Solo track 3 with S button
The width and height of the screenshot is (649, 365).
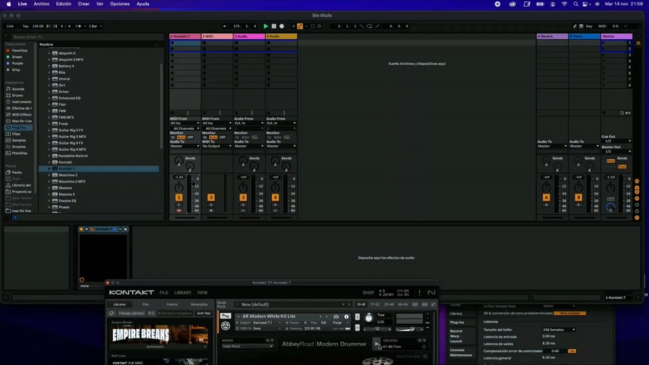tap(243, 205)
